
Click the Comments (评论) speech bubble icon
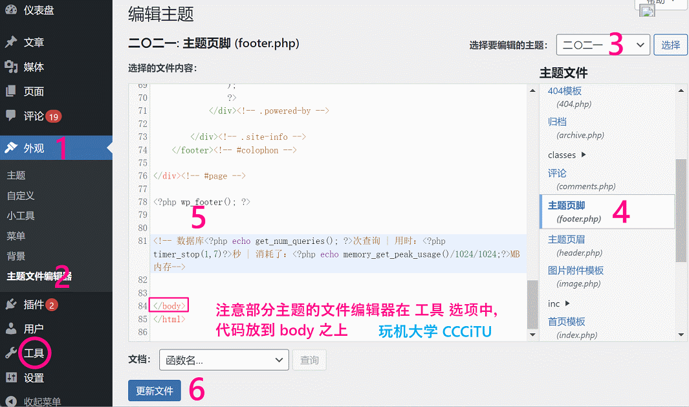pos(11,116)
